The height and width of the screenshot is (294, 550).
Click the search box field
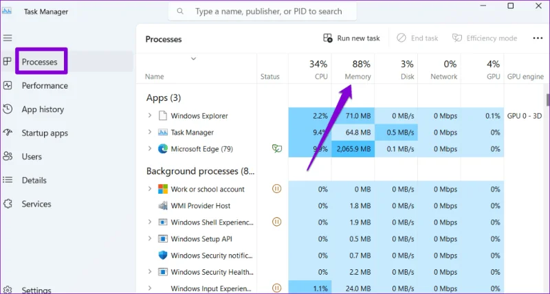pos(263,11)
